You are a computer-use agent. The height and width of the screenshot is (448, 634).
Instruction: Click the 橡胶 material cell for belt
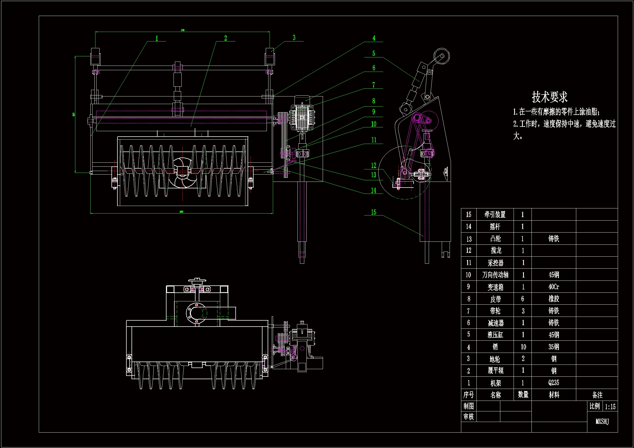(x=554, y=299)
